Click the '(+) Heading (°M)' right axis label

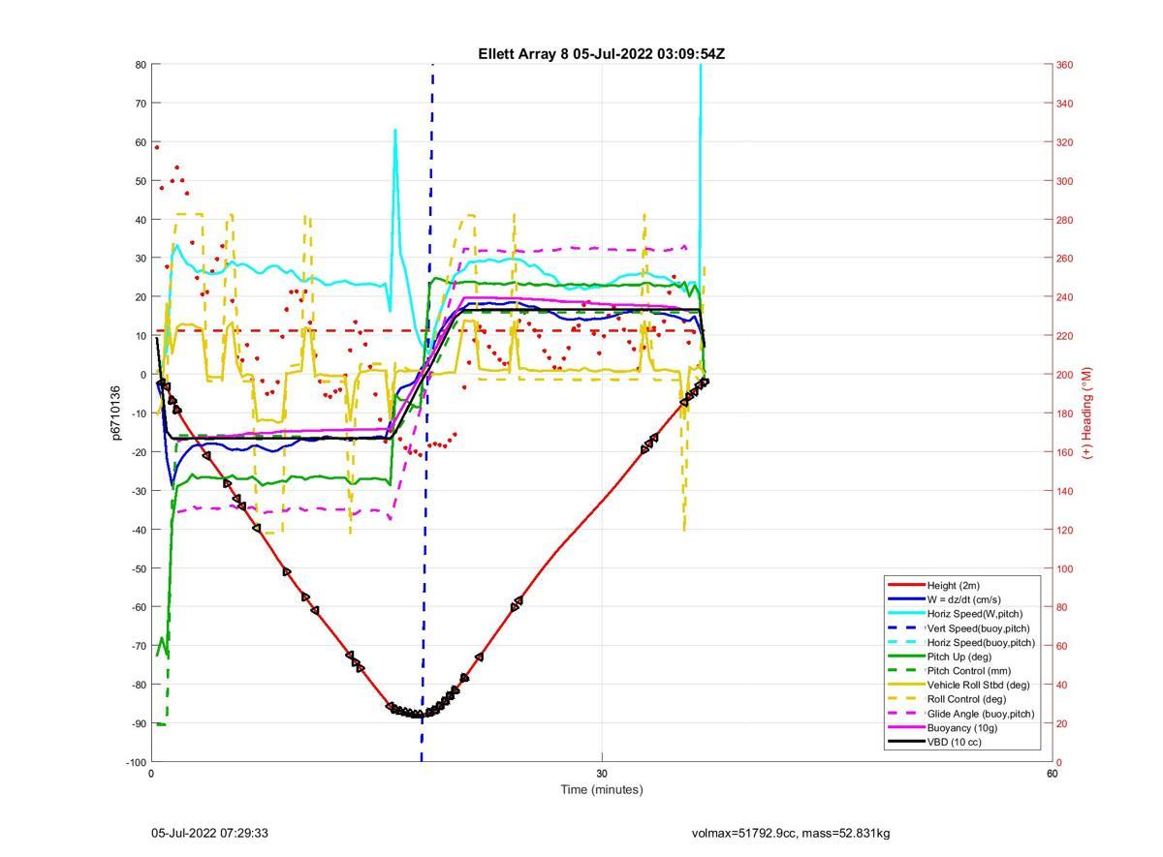click(1087, 413)
